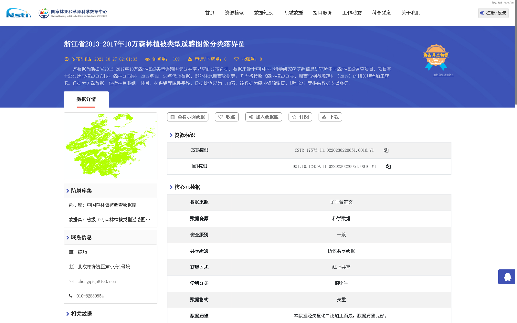Copy the DOI identifier with copy icon
Viewport: 517px width, 323px height.
[388, 166]
